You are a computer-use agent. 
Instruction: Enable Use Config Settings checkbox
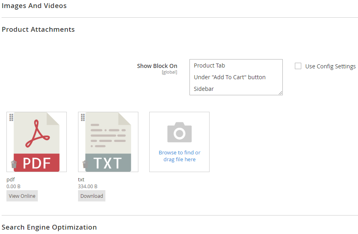298,66
